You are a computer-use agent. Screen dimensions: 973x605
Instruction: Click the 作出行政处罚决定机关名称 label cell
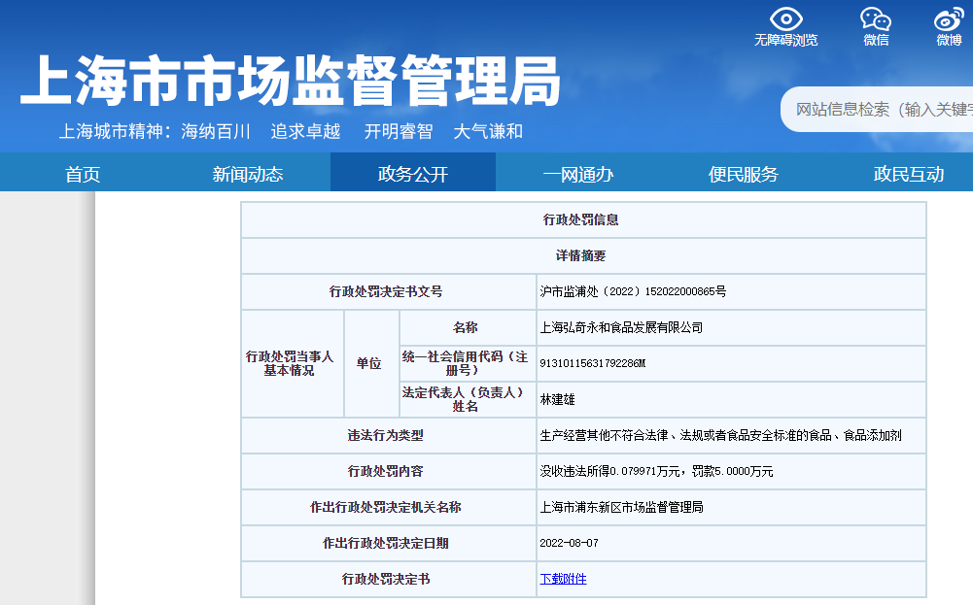click(389, 507)
